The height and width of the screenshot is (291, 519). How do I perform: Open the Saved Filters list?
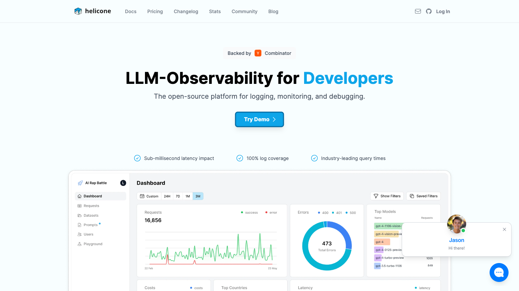[423, 196]
